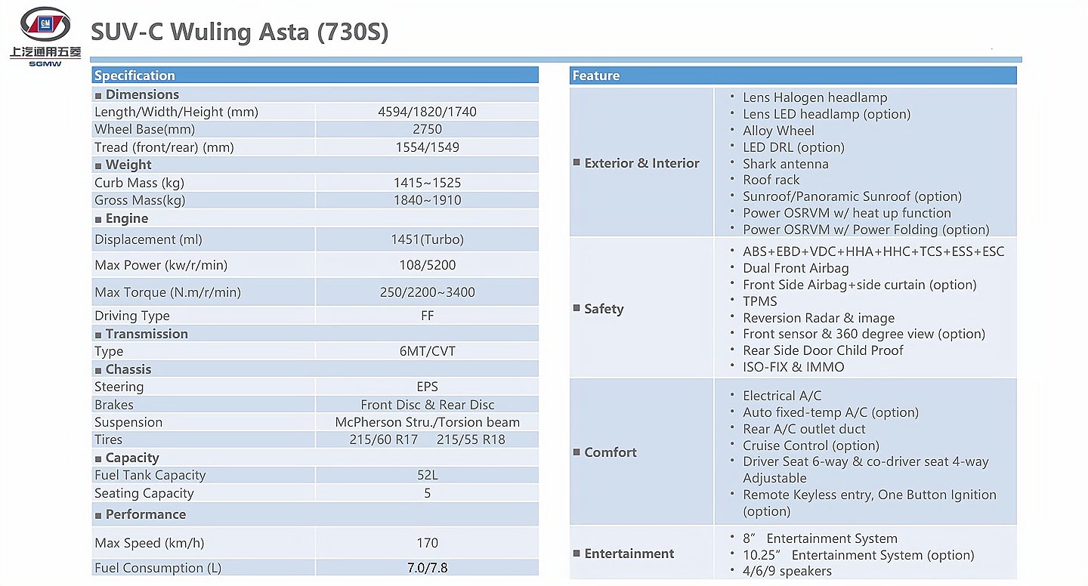Select the "ISO-FIX & IMMO" bullet
Viewport: 1088px width, 586px height.
(x=793, y=367)
